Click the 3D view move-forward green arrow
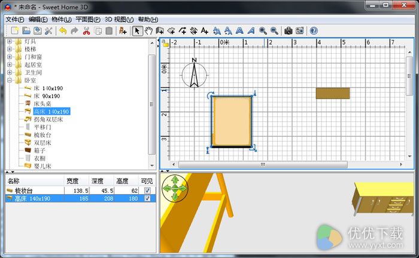 coord(175,180)
